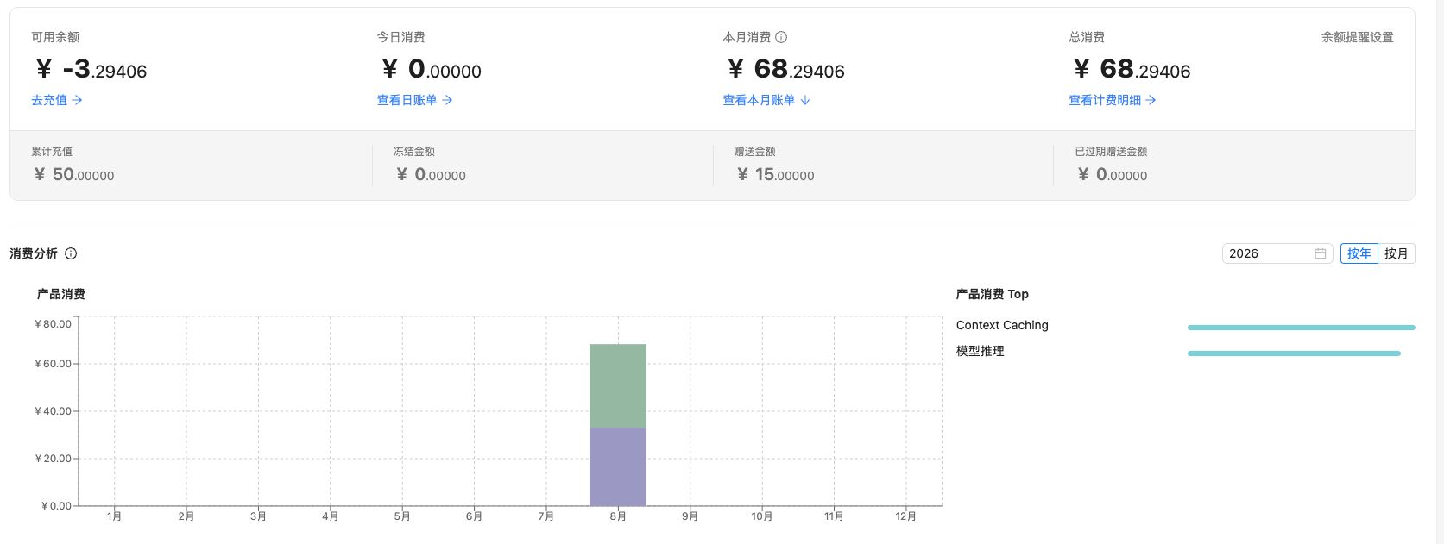Click the 可用余额 label
The height and width of the screenshot is (544, 1444).
pyautogui.click(x=55, y=37)
